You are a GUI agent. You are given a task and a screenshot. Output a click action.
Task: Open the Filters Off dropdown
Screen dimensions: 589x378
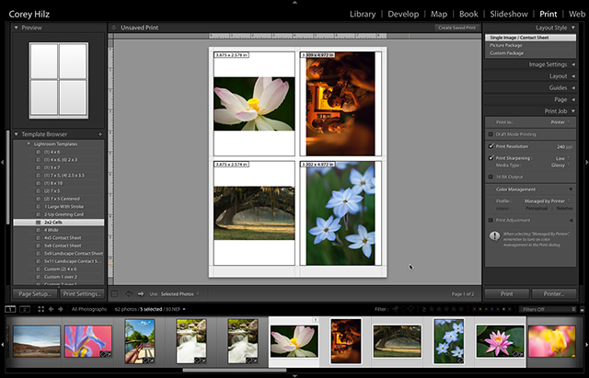548,309
